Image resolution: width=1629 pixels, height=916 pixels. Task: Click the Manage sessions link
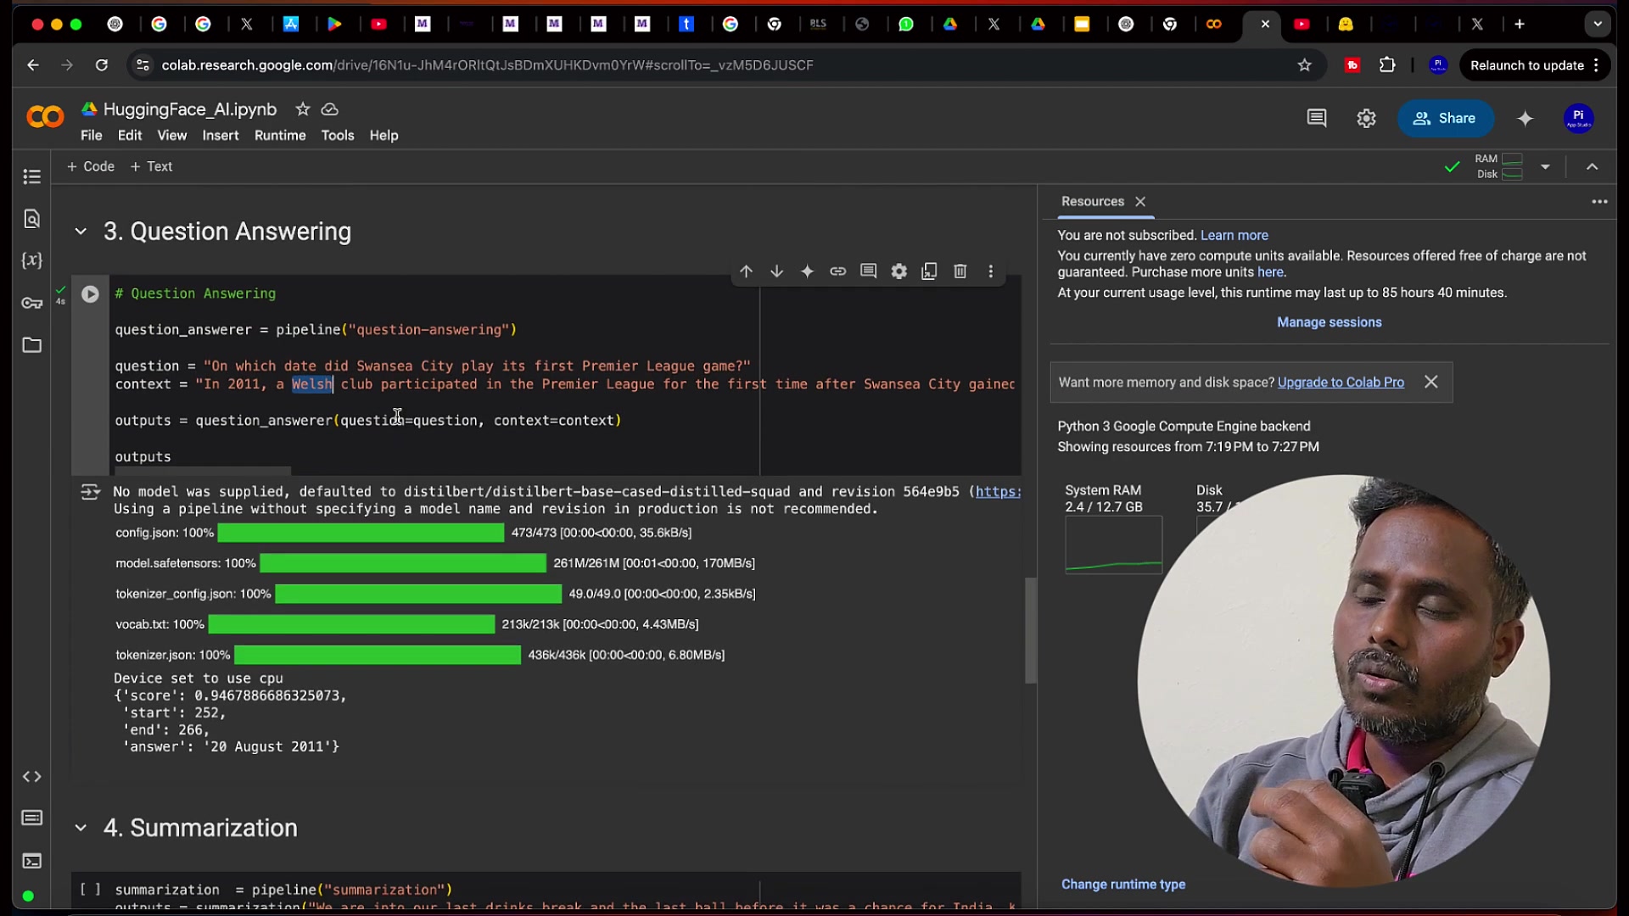pos(1329,322)
